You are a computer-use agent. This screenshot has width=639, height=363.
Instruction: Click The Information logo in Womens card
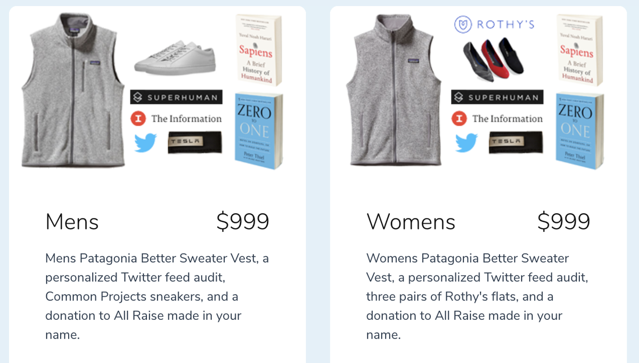point(497,118)
